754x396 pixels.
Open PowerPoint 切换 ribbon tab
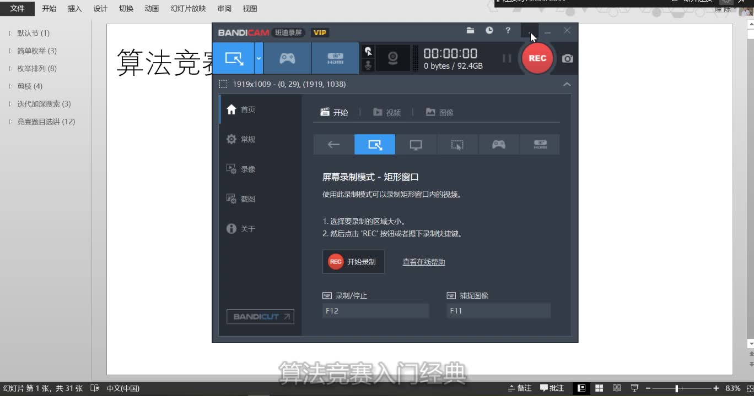tap(126, 9)
